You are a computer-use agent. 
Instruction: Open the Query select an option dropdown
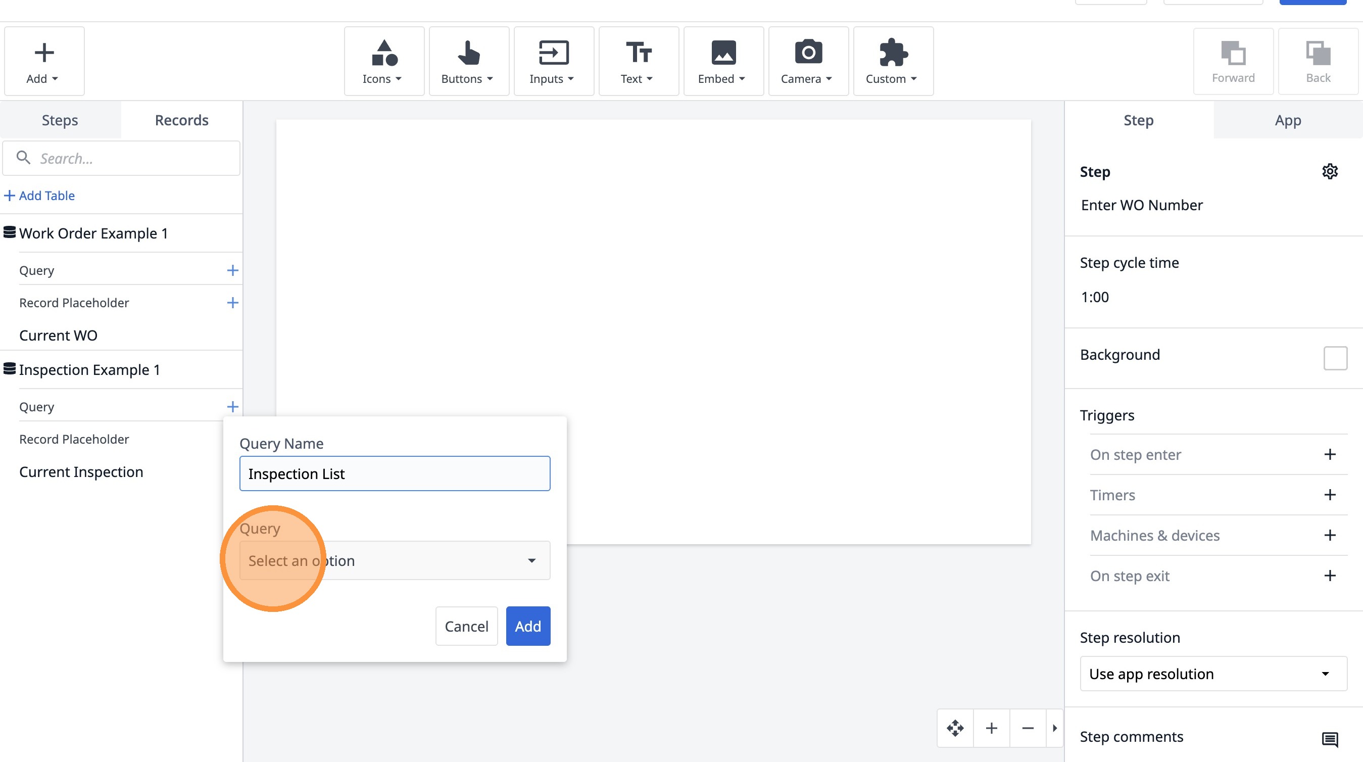(394, 560)
